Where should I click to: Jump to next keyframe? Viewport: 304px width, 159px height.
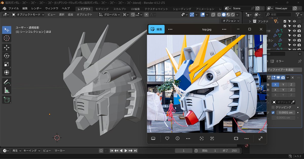[131, 151]
